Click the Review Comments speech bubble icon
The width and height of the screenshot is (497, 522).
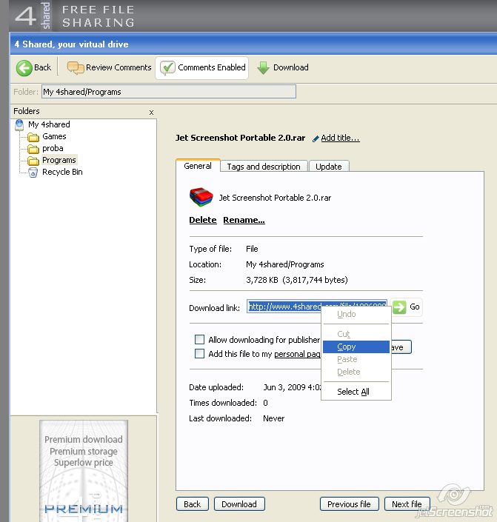76,67
